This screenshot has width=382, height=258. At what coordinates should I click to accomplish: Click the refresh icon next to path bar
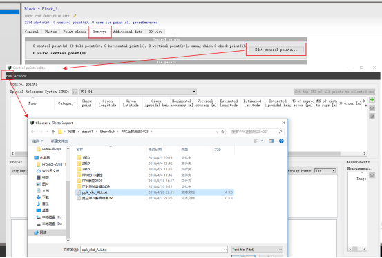(222, 132)
